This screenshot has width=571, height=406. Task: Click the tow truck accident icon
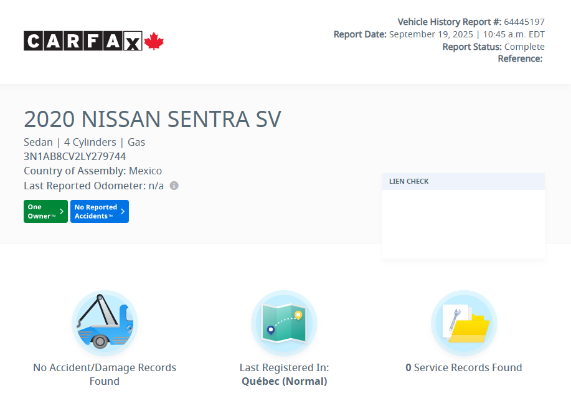click(x=105, y=323)
